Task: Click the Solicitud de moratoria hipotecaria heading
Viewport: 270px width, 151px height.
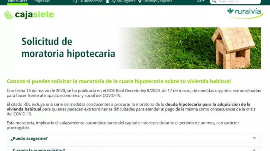Action: coord(68,48)
